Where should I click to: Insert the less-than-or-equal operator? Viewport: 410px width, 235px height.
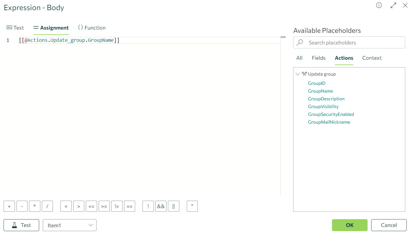click(x=91, y=206)
